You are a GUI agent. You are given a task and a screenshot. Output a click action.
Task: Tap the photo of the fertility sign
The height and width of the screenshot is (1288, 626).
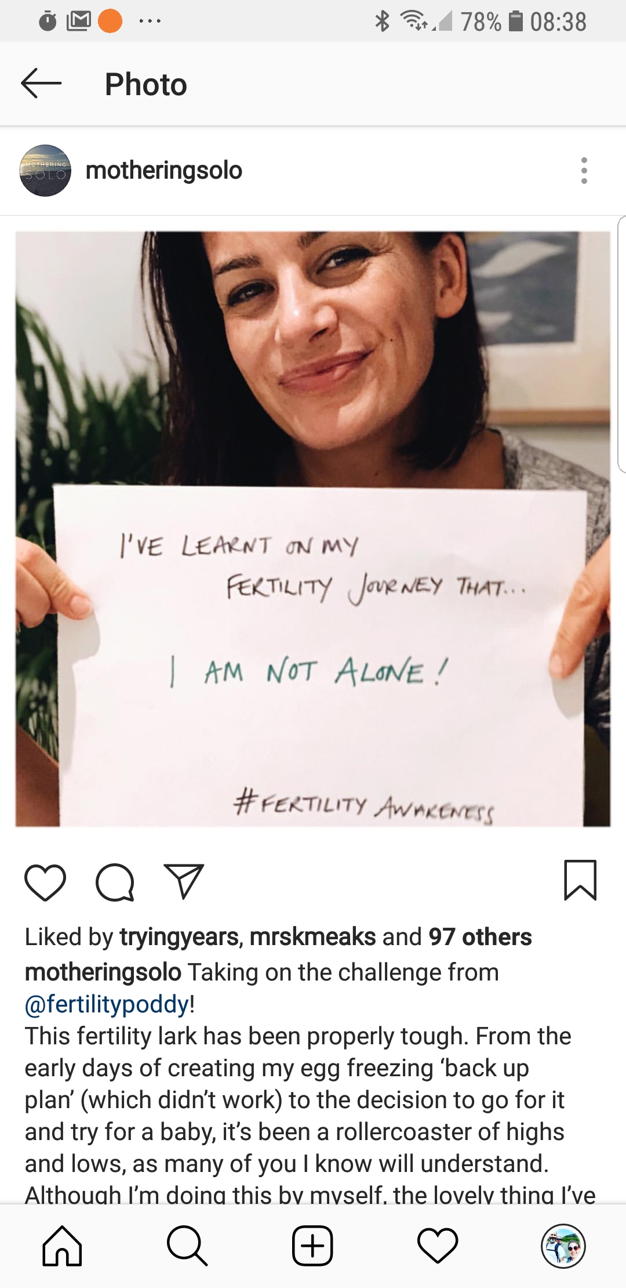point(313,529)
